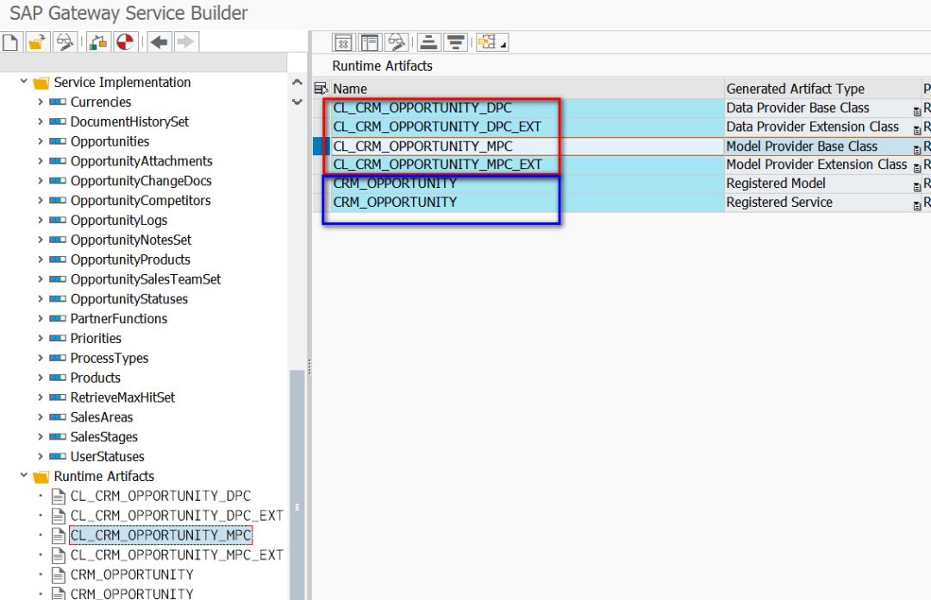Click the Generated Artifact Type column header
Image resolution: width=931 pixels, height=600 pixels.
[822, 89]
